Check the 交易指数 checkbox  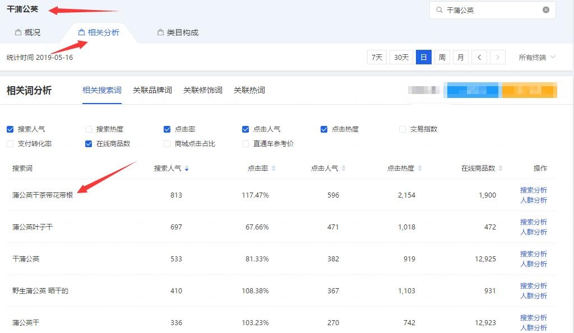click(x=402, y=129)
